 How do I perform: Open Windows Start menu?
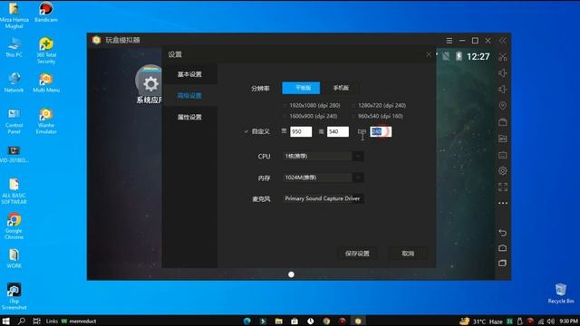coord(5,321)
